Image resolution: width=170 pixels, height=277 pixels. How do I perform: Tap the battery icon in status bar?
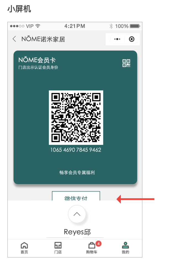click(x=135, y=26)
